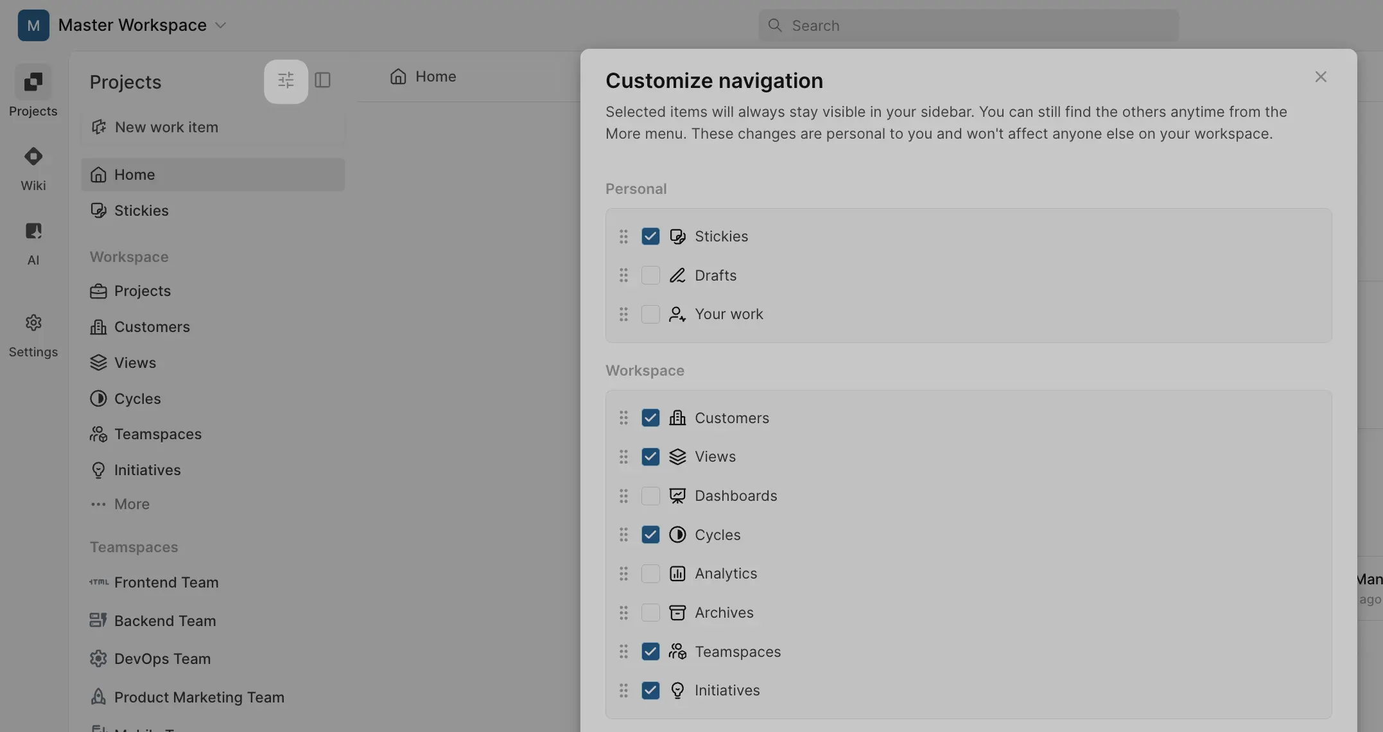Toggle the sidebar layout icon next to filters

[323, 81]
